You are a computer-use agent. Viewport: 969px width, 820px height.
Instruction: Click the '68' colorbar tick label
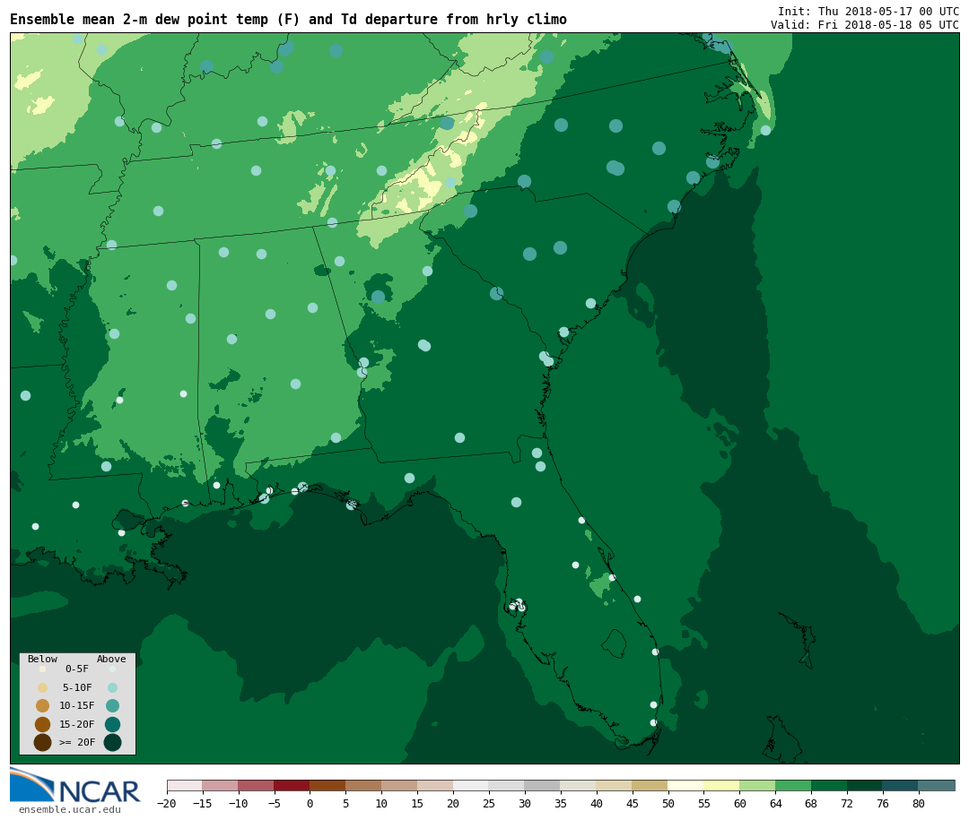tap(811, 803)
